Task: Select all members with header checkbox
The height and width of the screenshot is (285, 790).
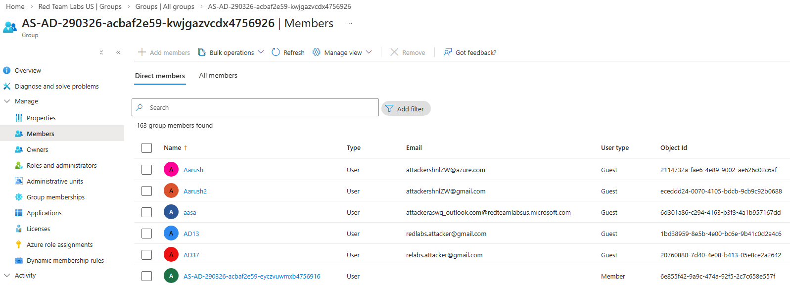Action: coord(146,148)
